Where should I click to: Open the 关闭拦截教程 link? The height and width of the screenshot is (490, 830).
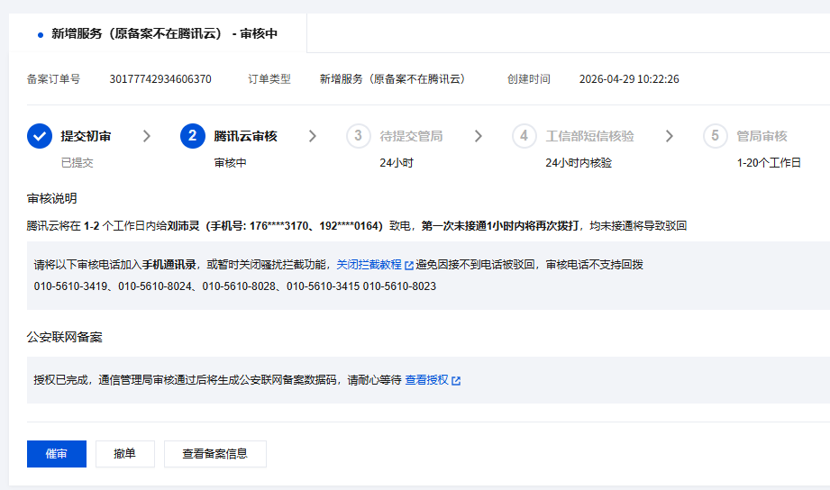[x=369, y=265]
